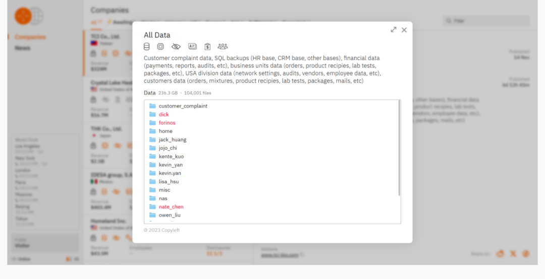
Task: Click the crossed-out eye icon
Action: (x=176, y=46)
